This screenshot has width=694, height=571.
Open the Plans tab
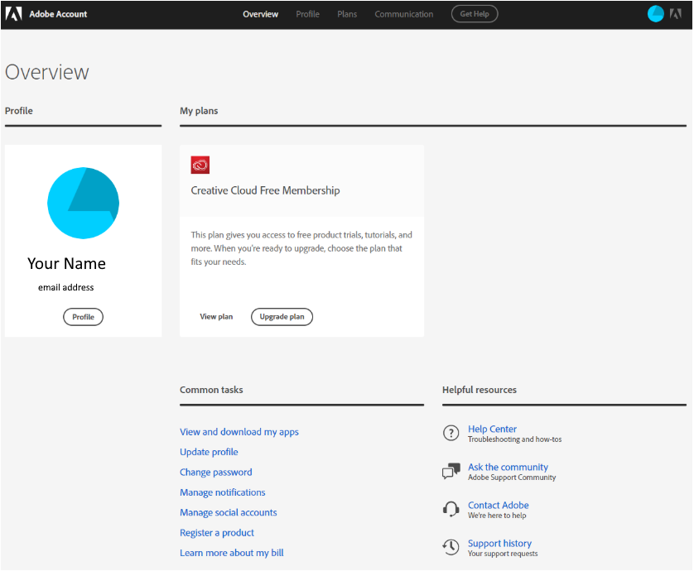point(347,14)
